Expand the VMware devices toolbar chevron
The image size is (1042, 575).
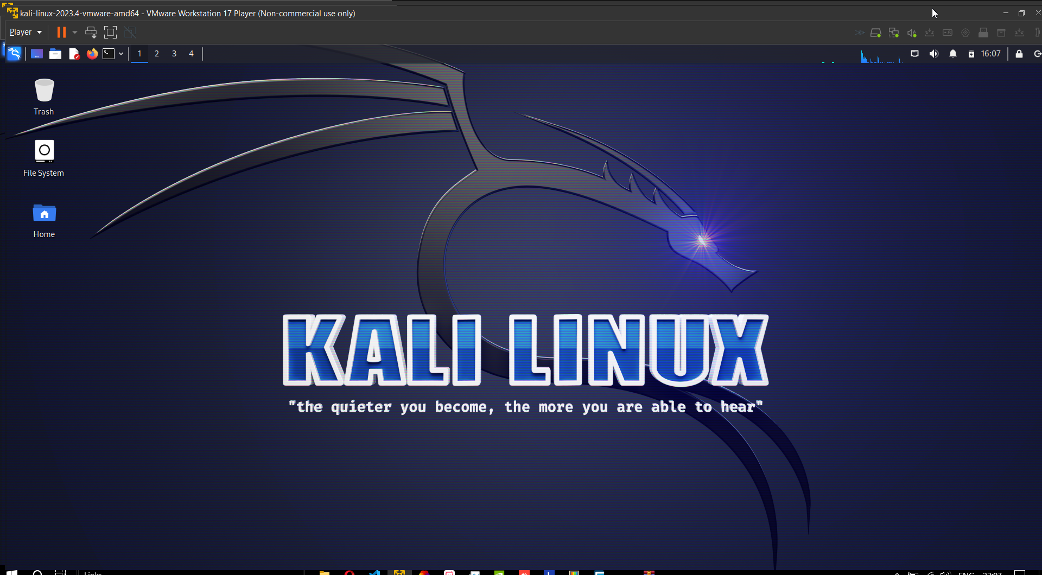tap(860, 33)
